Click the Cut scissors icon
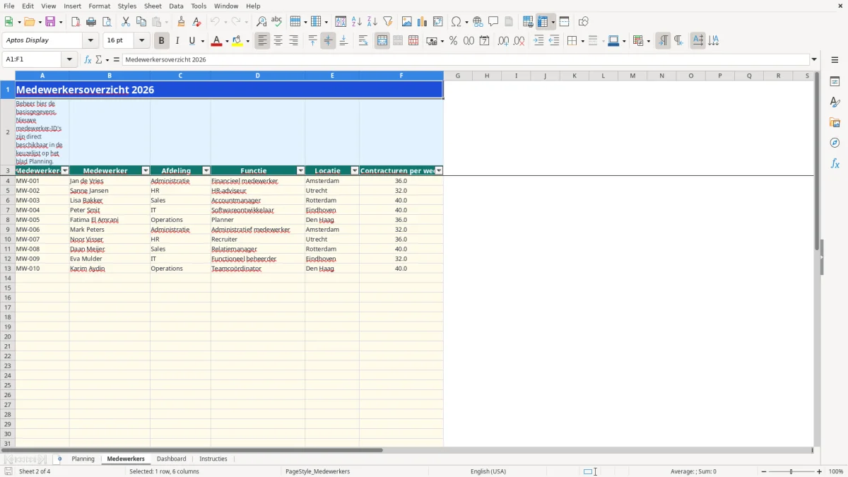The width and height of the screenshot is (848, 477). point(126,22)
